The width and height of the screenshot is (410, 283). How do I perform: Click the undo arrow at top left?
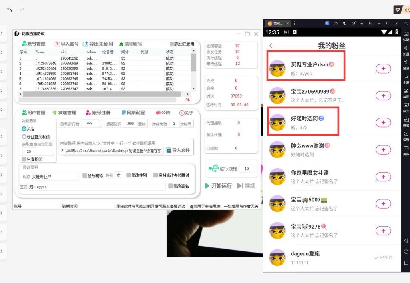(10, 10)
